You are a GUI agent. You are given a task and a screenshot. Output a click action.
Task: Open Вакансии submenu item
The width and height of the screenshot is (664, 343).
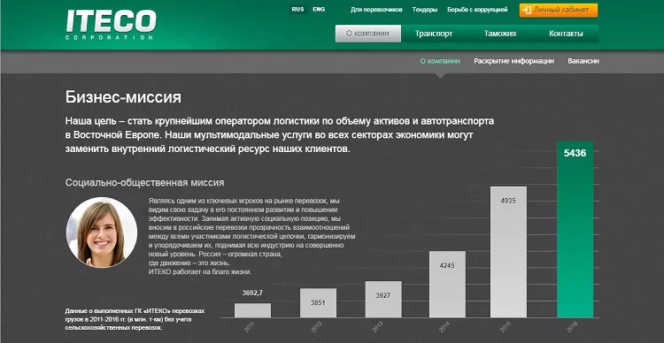[583, 61]
